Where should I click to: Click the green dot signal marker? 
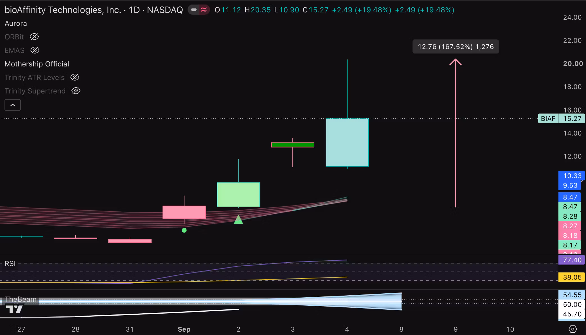[184, 230]
